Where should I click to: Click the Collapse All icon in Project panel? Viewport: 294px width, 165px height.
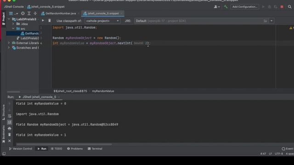[35, 13]
